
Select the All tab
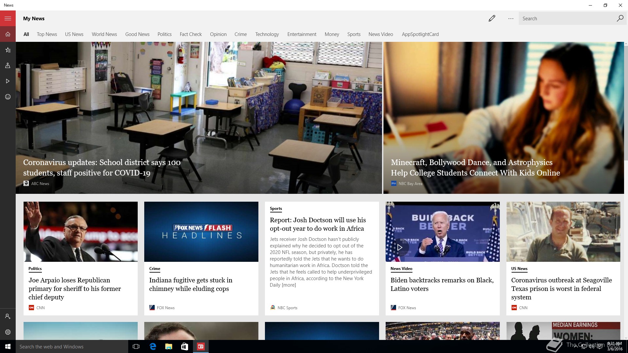(x=26, y=34)
